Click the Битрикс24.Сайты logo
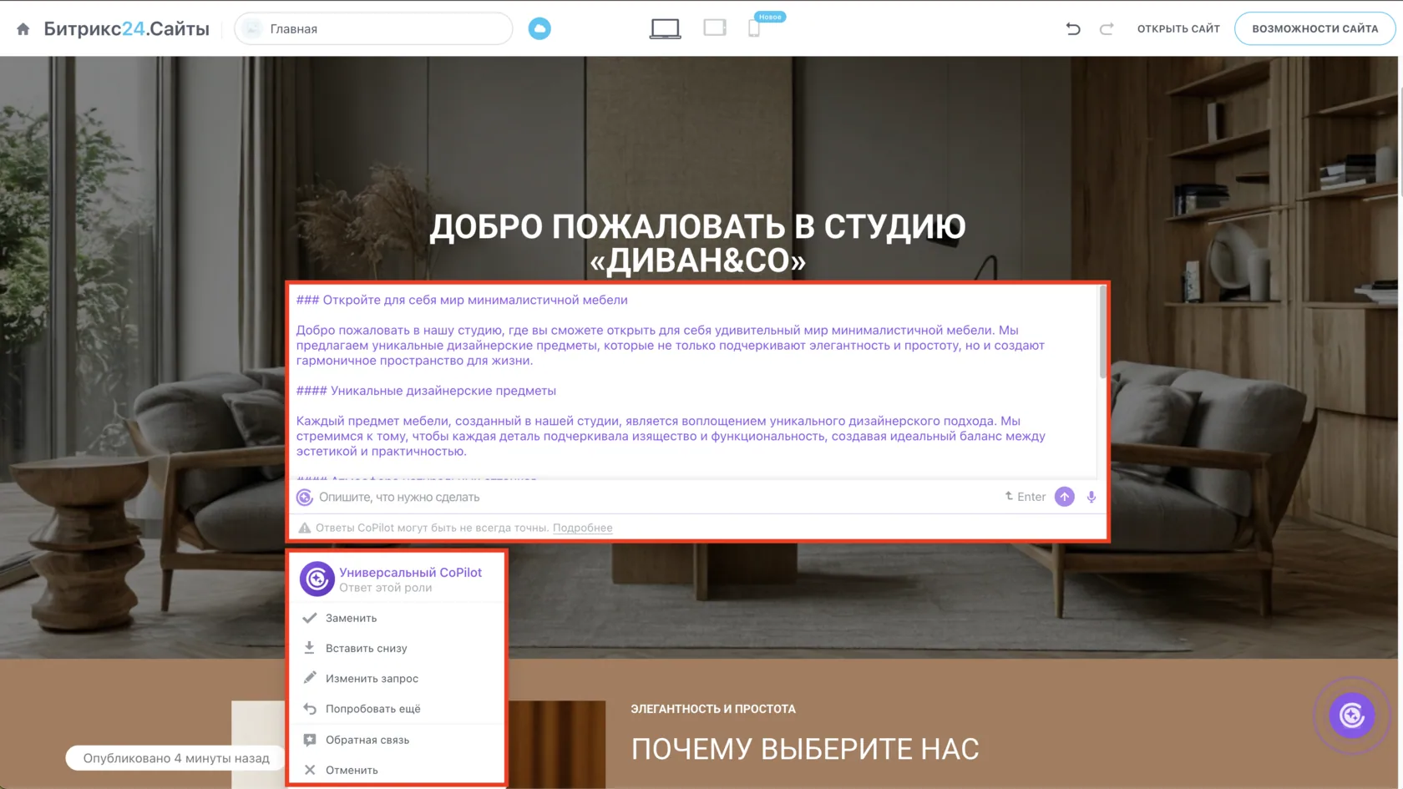 click(x=126, y=29)
